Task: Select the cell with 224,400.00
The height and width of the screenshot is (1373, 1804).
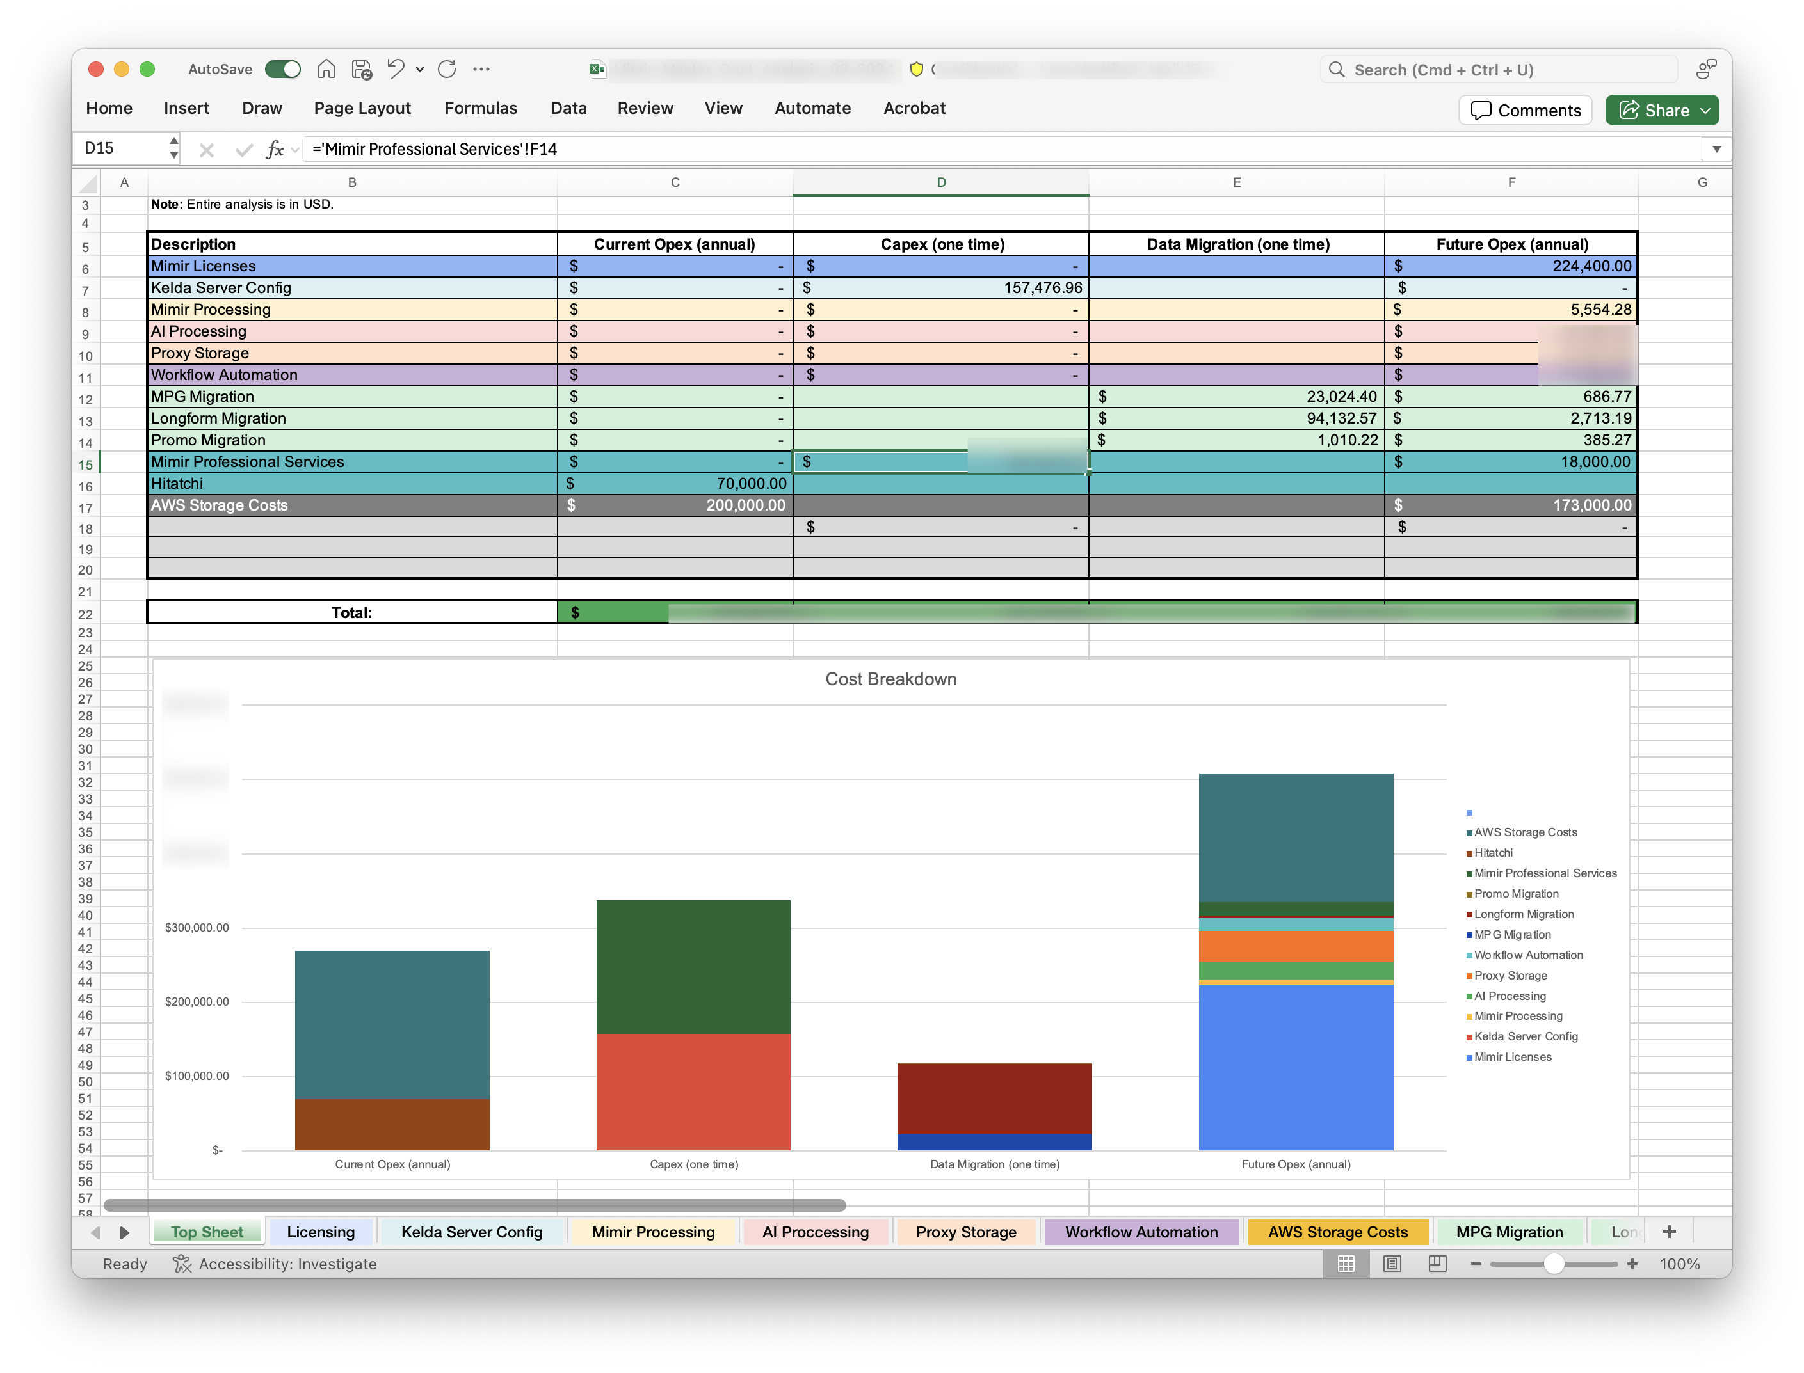Action: coord(1510,266)
